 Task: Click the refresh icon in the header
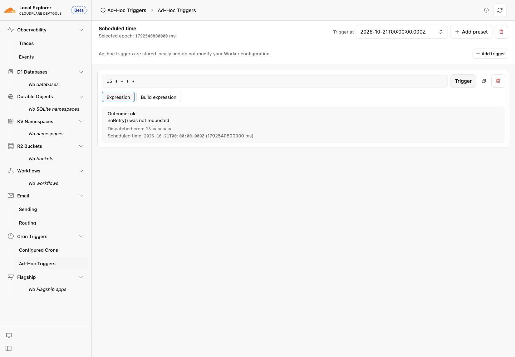pyautogui.click(x=500, y=10)
